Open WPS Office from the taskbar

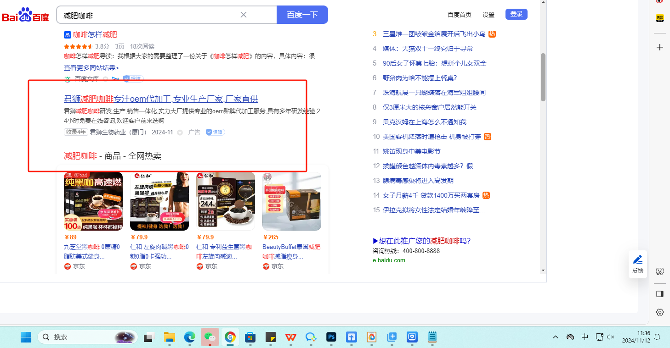[x=290, y=337]
